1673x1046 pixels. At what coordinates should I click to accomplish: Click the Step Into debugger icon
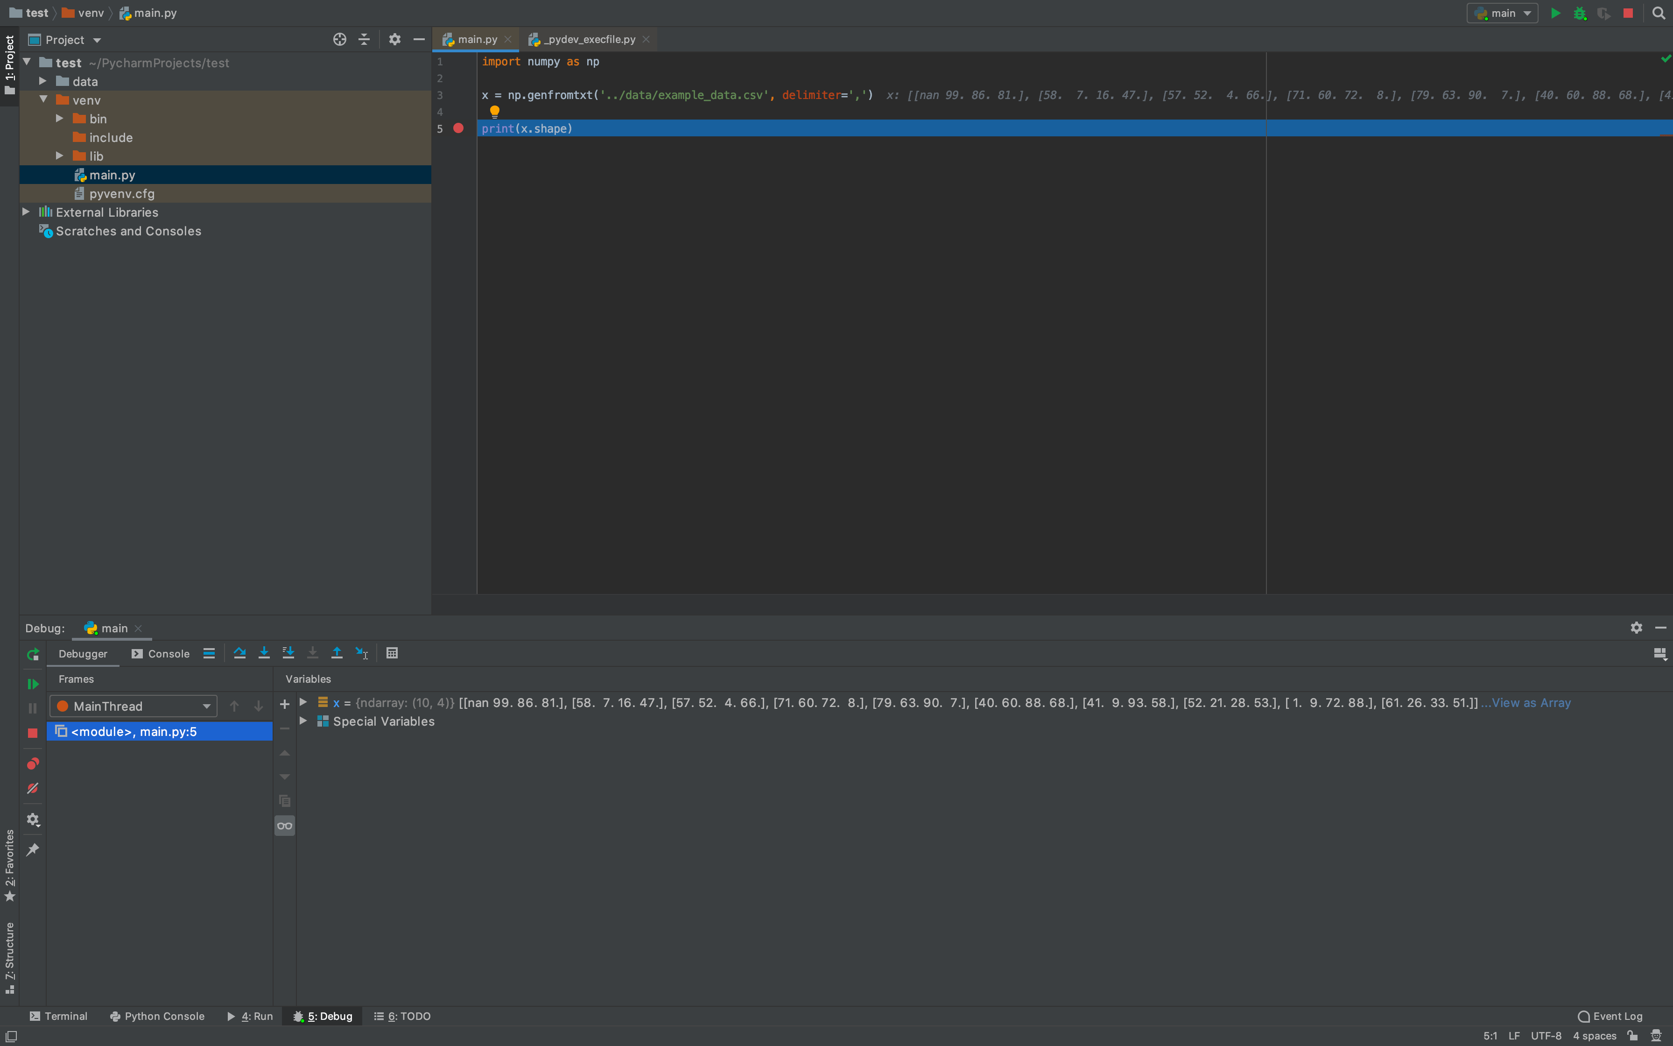[x=263, y=653]
